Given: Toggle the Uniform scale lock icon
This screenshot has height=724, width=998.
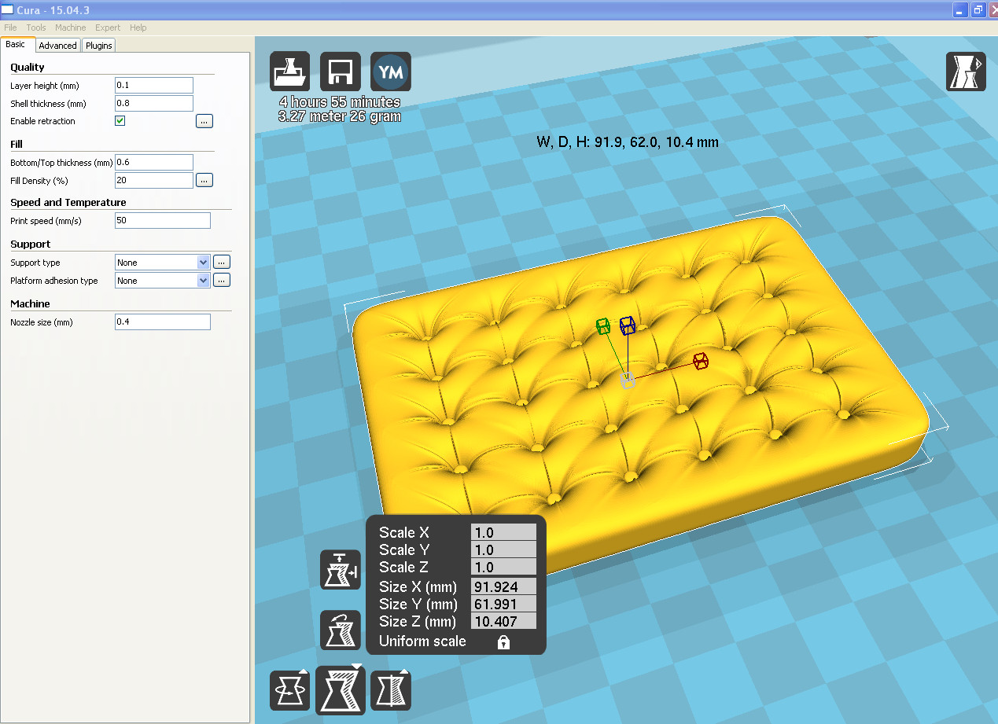Looking at the screenshot, I should tap(503, 642).
